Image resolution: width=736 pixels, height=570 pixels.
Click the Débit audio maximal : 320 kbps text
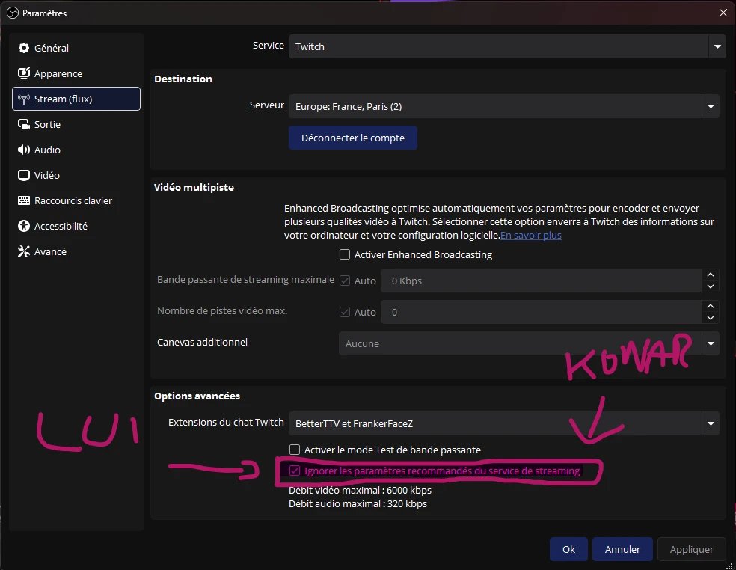pos(358,503)
